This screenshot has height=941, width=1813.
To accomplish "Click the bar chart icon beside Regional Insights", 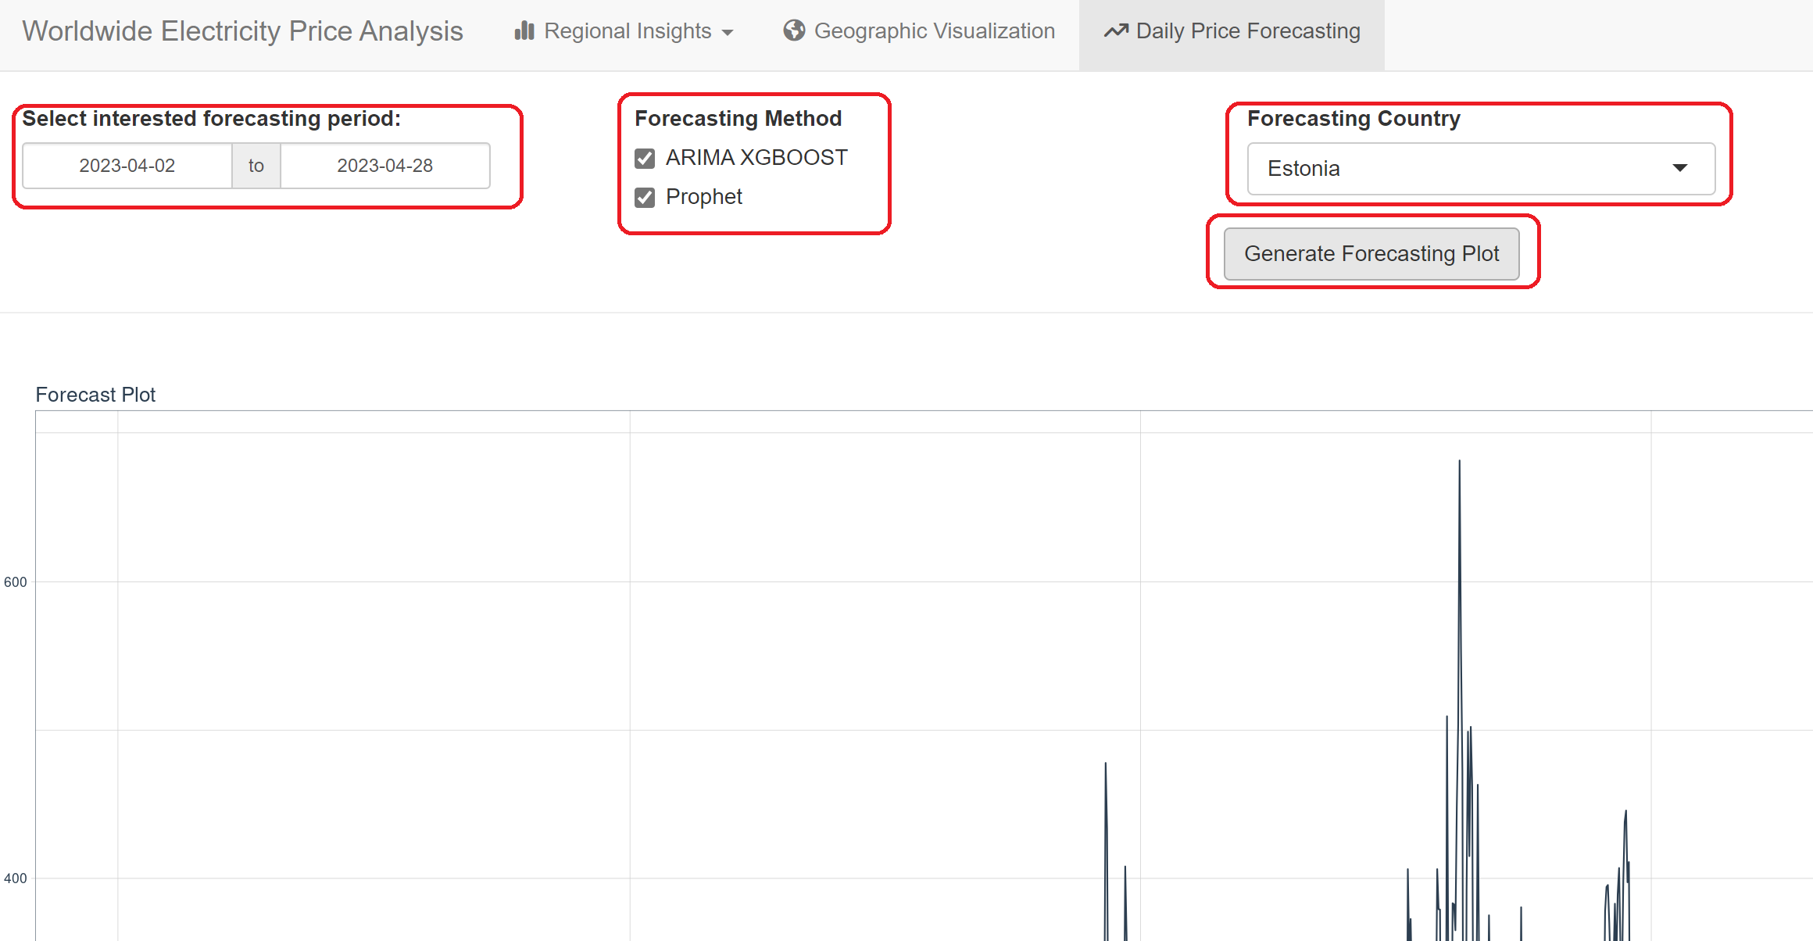I will pyautogui.click(x=524, y=31).
